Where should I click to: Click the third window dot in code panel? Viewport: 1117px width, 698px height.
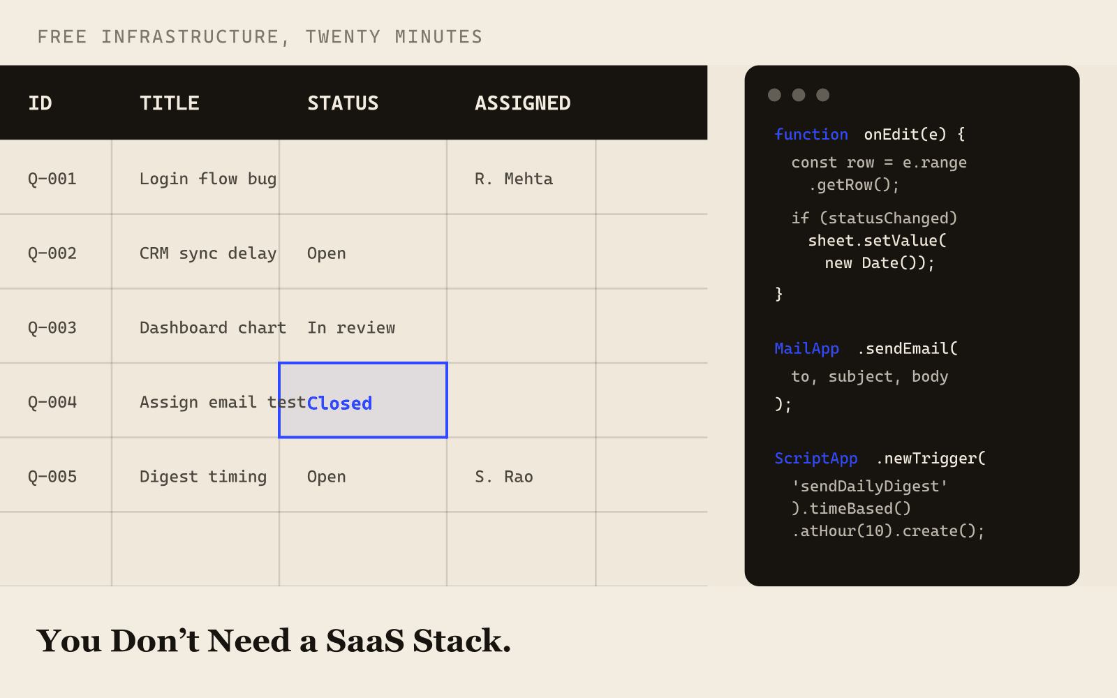point(823,95)
